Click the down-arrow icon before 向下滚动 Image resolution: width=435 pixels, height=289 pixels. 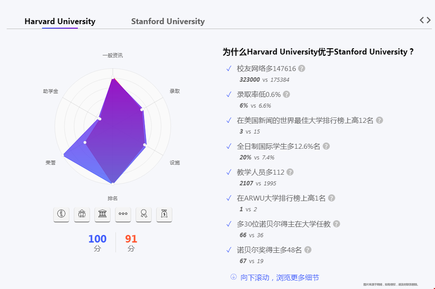(233, 277)
